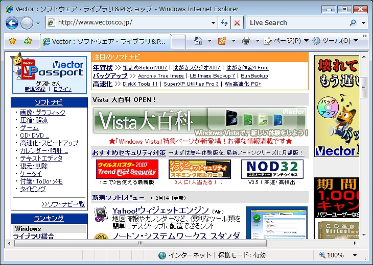Viewport: 373px width, 265px height.
Task: Open 新着ソフトレビュー link
Action: coord(119,198)
